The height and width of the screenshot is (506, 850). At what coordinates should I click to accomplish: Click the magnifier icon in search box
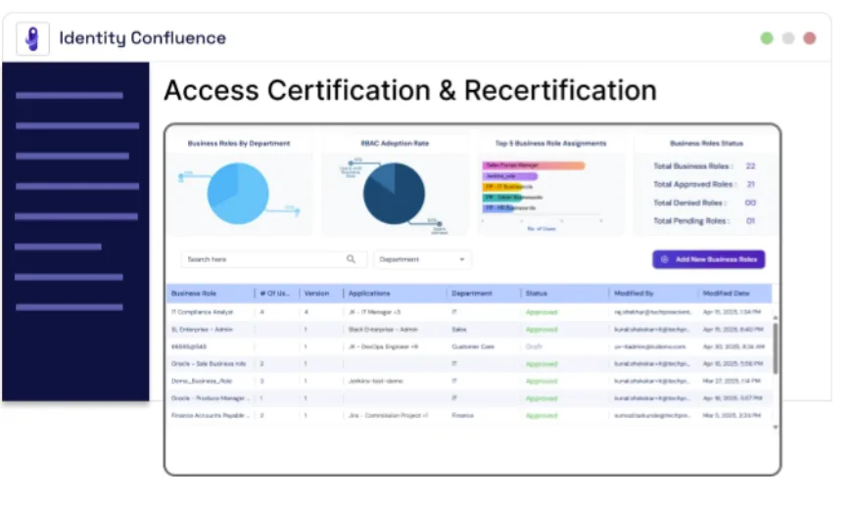pyautogui.click(x=352, y=259)
